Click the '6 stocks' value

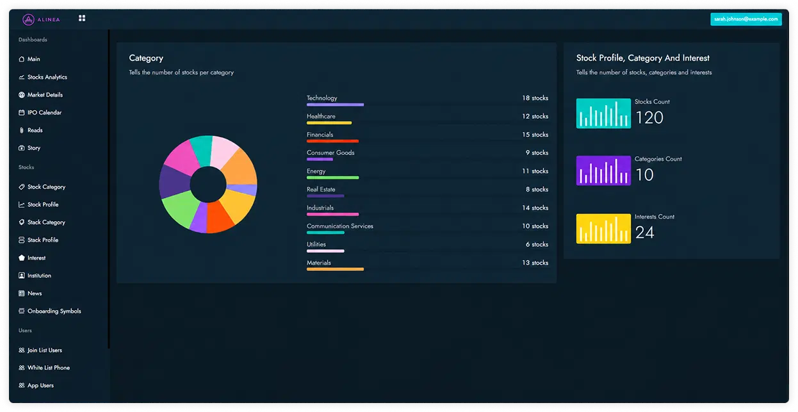537,245
